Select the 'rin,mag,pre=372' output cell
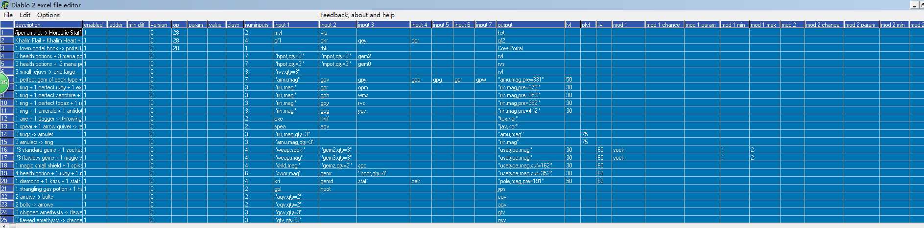 pyautogui.click(x=530, y=87)
